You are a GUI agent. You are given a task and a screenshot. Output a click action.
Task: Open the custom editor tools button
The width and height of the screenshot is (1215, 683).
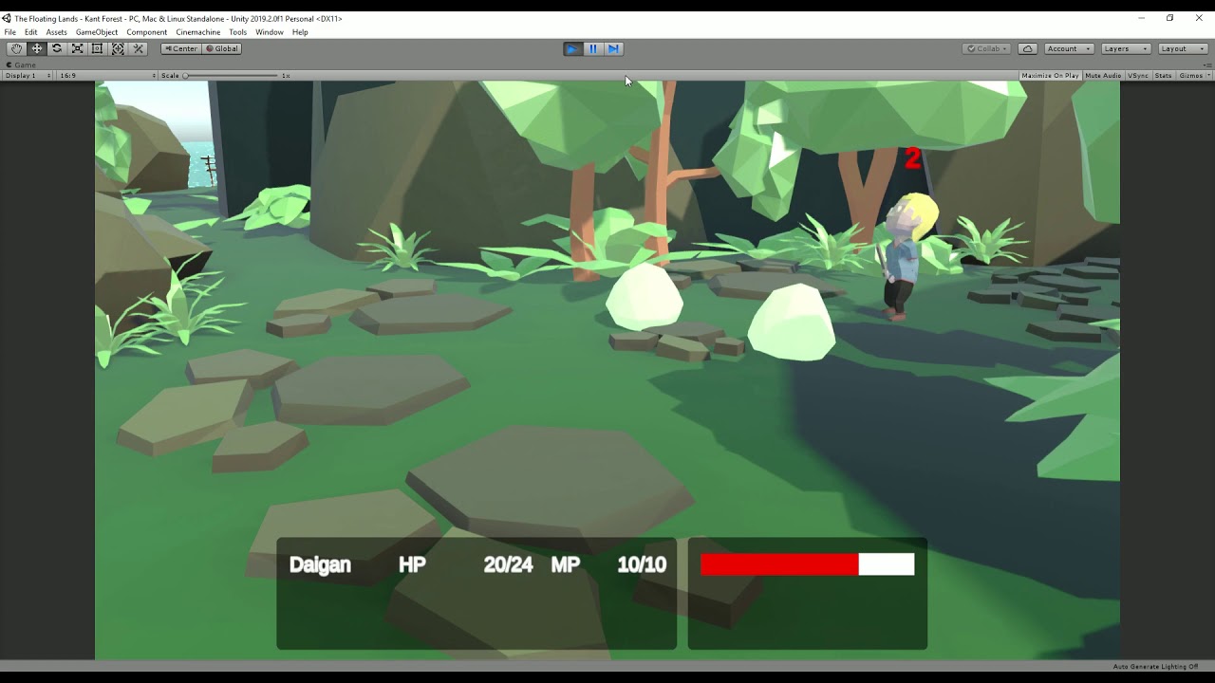click(139, 48)
